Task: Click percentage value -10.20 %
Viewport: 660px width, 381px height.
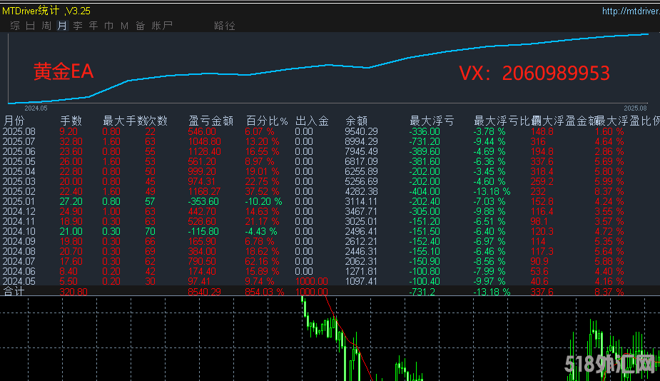Action: coord(263,202)
